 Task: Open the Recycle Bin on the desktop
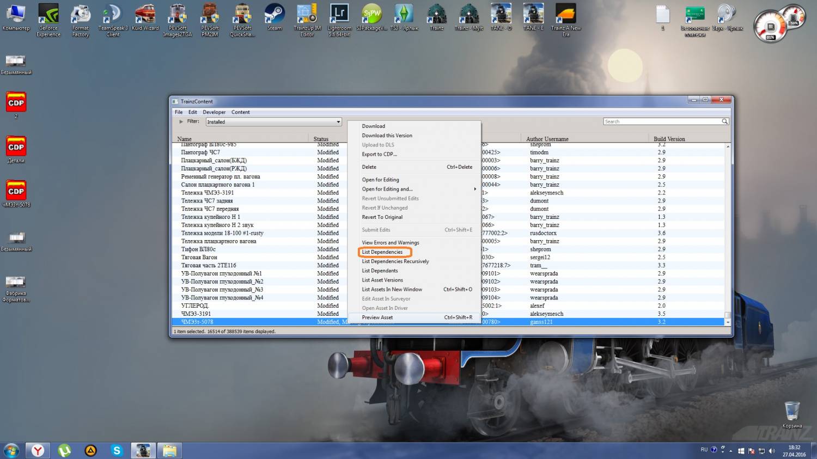[x=791, y=412]
